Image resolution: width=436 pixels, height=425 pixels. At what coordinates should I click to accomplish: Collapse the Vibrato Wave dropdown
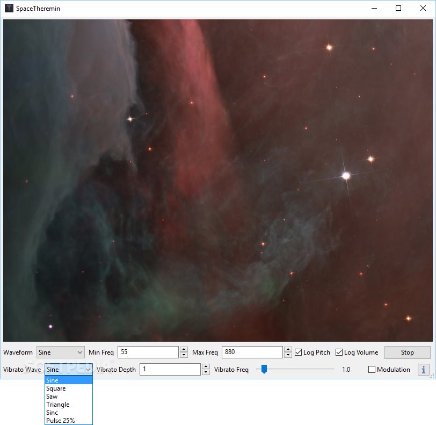pyautogui.click(x=68, y=370)
